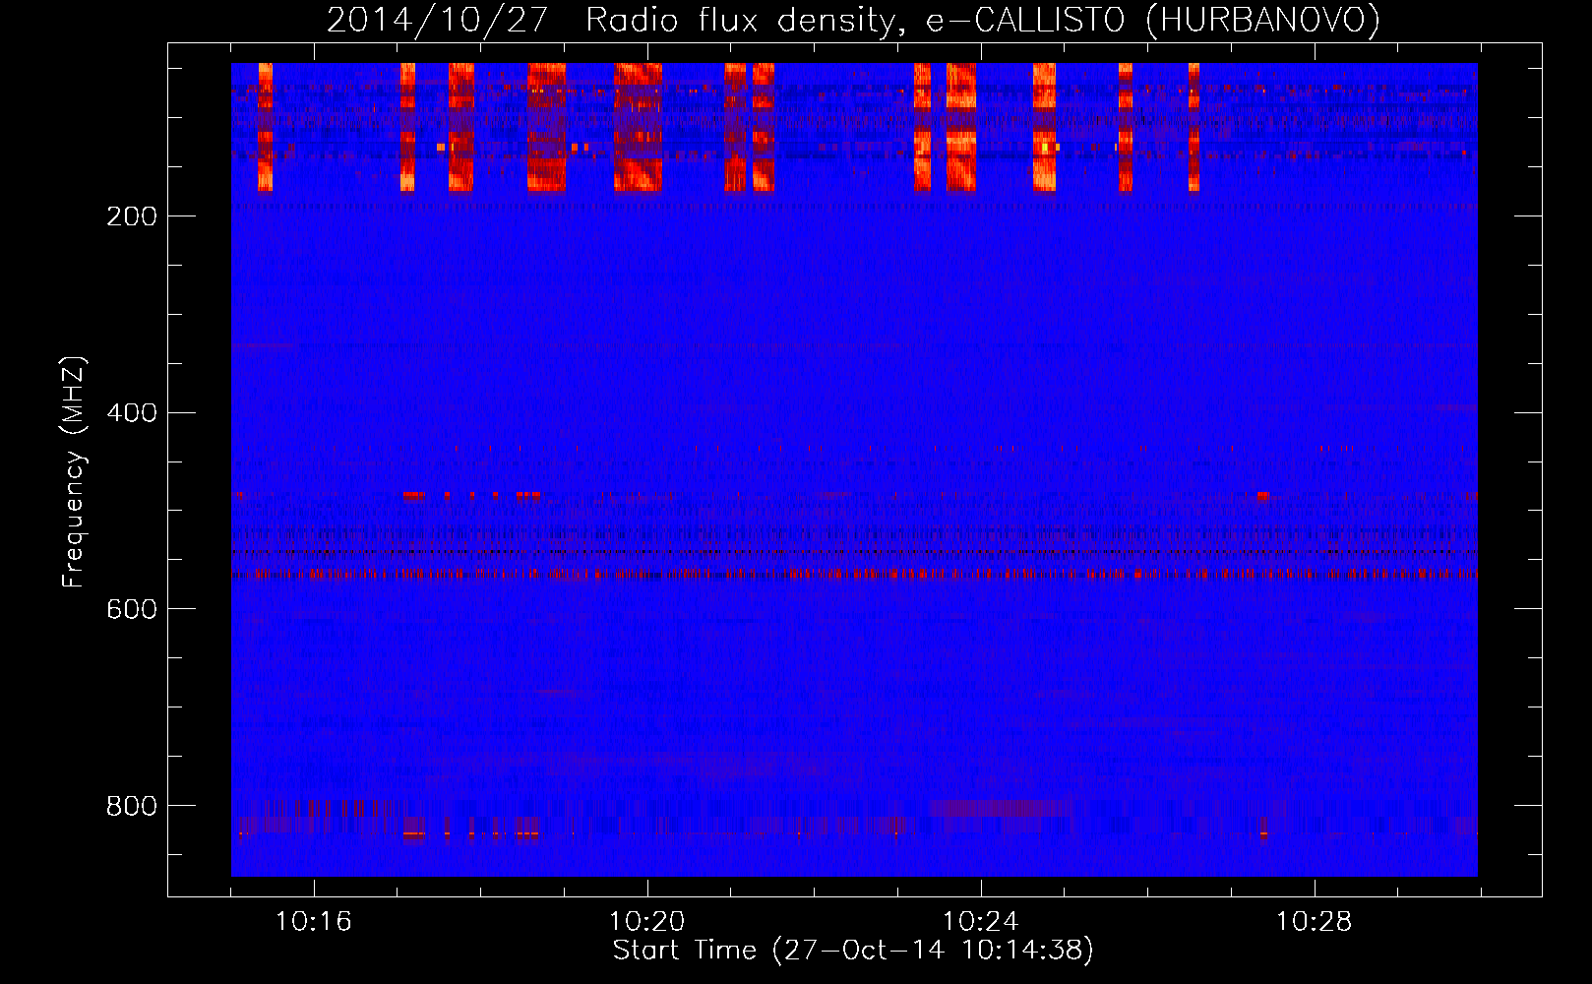Click the 200 frequency tick label
The height and width of the screenshot is (984, 1592).
coord(132,216)
